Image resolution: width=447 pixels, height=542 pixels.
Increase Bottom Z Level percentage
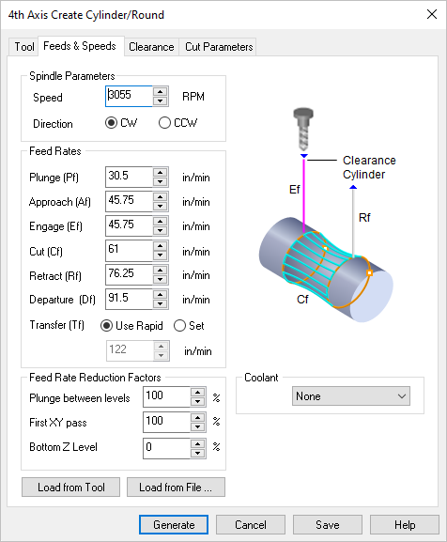[197, 443]
